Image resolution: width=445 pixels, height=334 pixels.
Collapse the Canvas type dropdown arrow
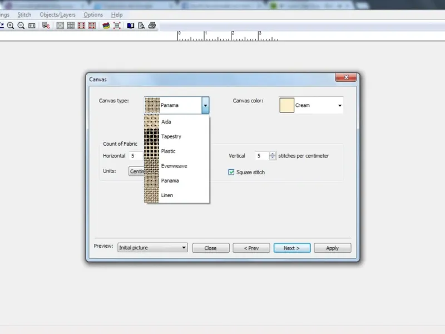coord(205,105)
